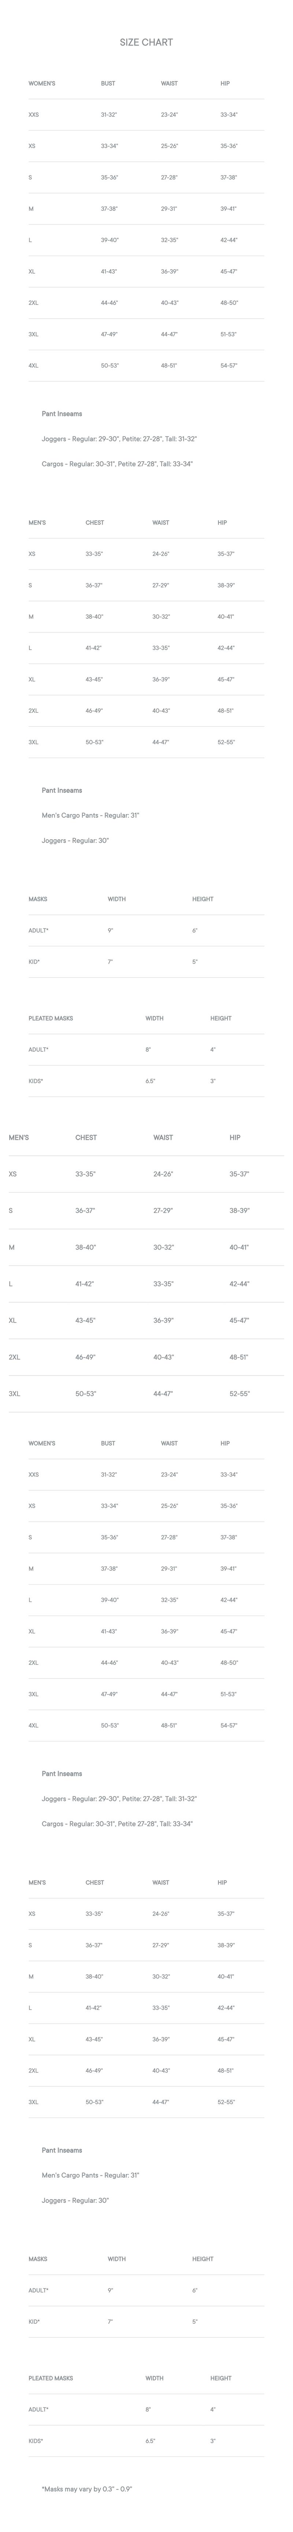Click the WAIST header in the bottommost men's table

[161, 1882]
